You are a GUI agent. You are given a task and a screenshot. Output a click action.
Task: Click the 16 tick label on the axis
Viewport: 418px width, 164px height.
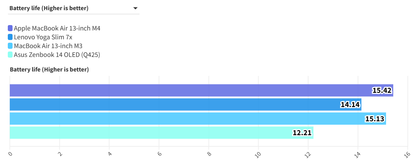click(407, 154)
